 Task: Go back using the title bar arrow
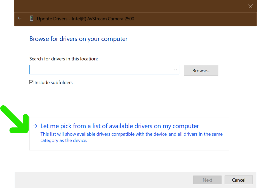click(20, 18)
